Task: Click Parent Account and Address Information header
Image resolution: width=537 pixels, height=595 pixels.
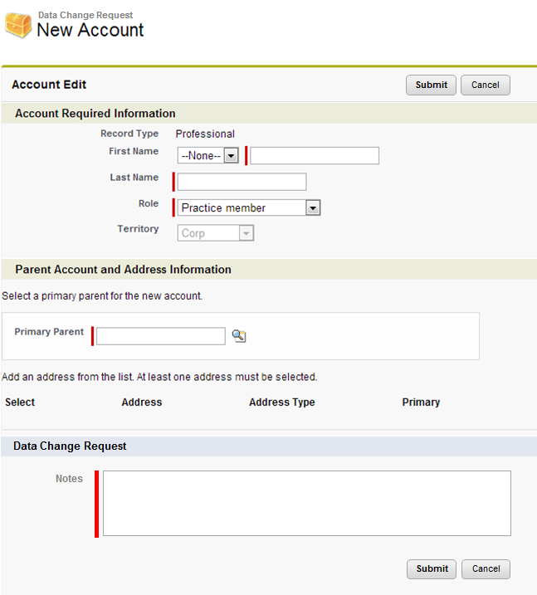Action: tap(123, 270)
